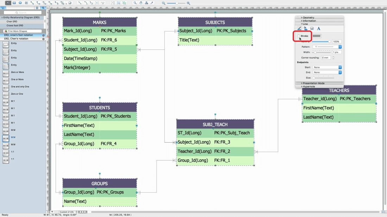The height and width of the screenshot is (217, 387).
Task: Expand the Geometry section
Action: [308, 18]
